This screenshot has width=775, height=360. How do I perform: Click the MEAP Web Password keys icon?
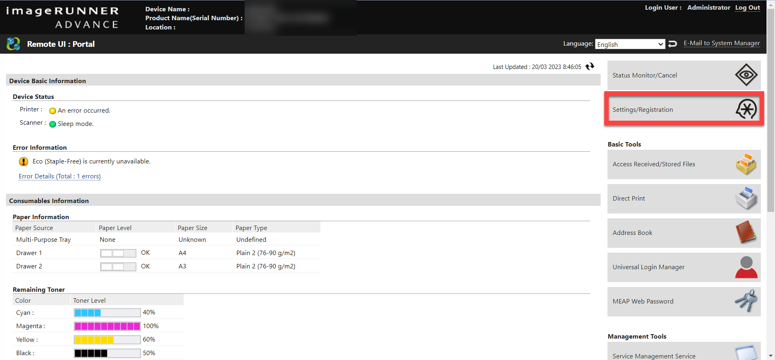pos(746,301)
